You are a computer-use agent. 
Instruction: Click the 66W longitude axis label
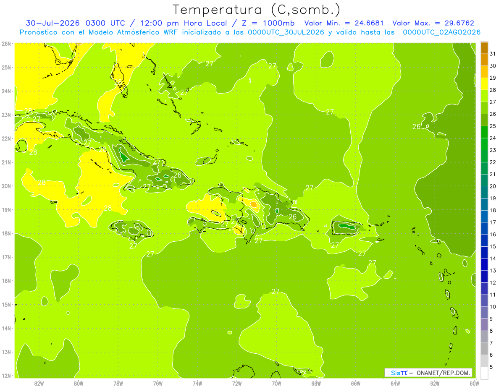coord(356,383)
